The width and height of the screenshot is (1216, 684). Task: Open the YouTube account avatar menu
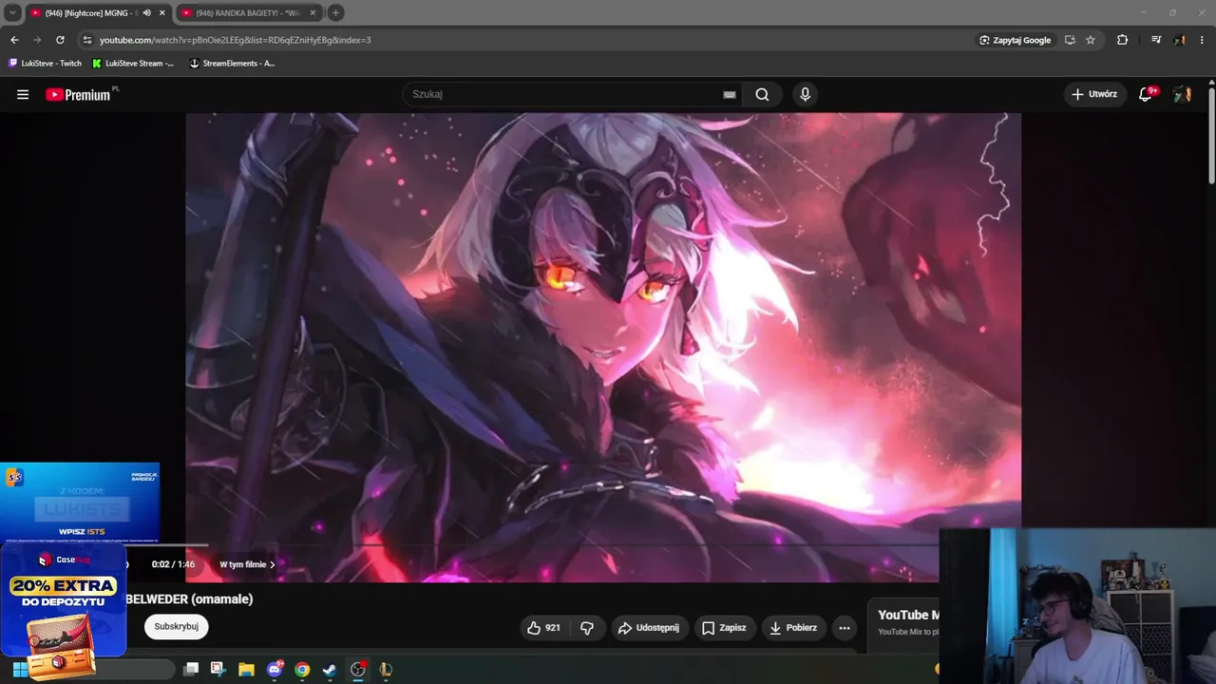(x=1182, y=94)
